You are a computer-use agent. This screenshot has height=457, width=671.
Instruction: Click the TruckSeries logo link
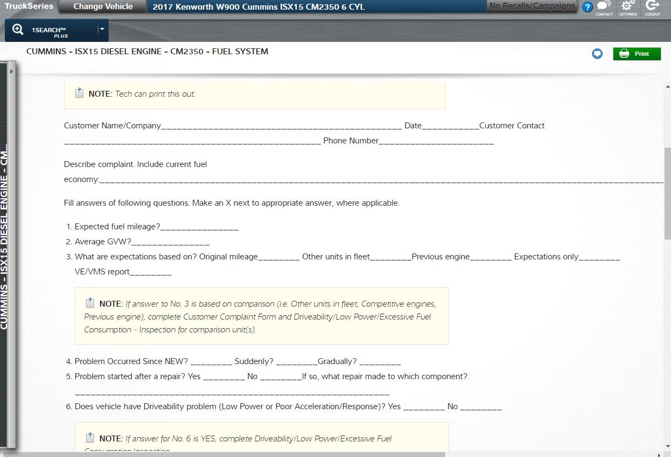[28, 6]
